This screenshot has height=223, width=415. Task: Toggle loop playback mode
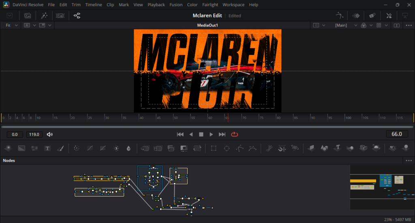(x=235, y=134)
